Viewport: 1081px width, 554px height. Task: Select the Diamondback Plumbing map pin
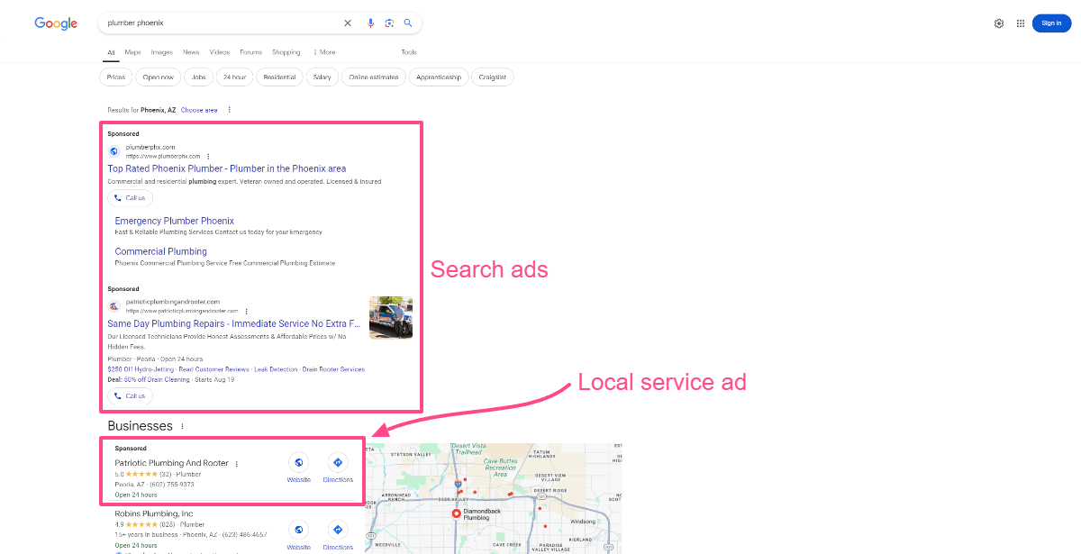[456, 513]
